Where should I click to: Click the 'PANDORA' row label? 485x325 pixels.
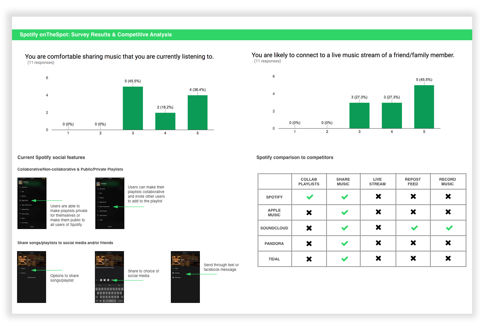click(274, 243)
